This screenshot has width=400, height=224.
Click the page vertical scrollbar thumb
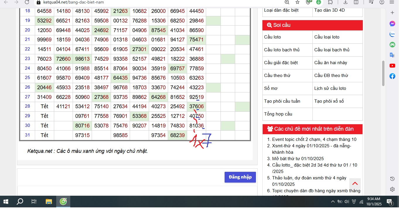(x=383, y=73)
